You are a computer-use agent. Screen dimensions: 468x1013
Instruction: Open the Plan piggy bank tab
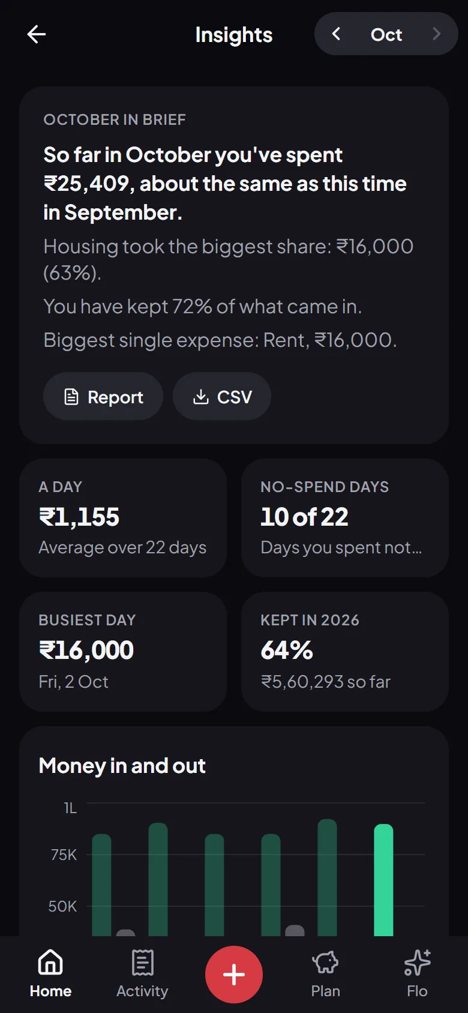point(325,974)
